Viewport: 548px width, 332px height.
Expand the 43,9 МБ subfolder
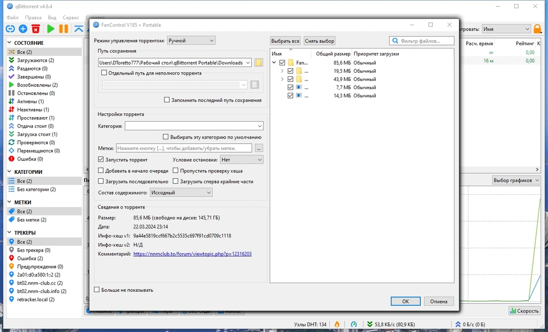tap(282, 79)
